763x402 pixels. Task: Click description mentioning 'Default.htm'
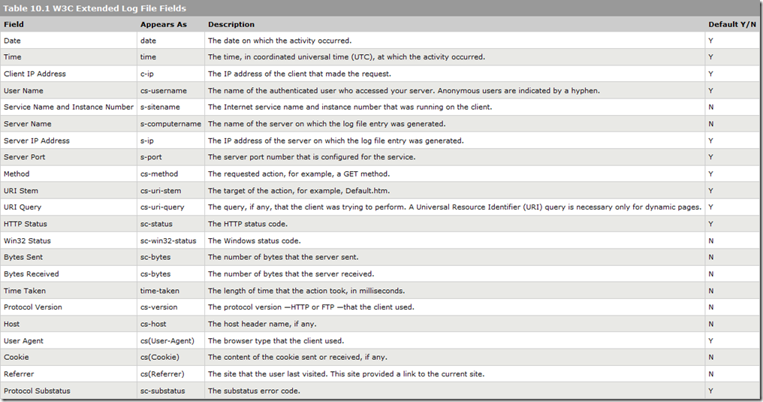(x=299, y=191)
